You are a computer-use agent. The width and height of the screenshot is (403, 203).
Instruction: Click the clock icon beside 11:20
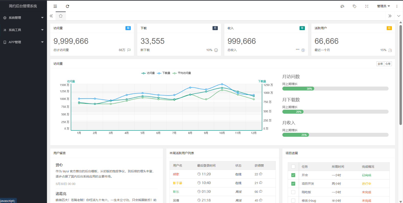(x=199, y=174)
